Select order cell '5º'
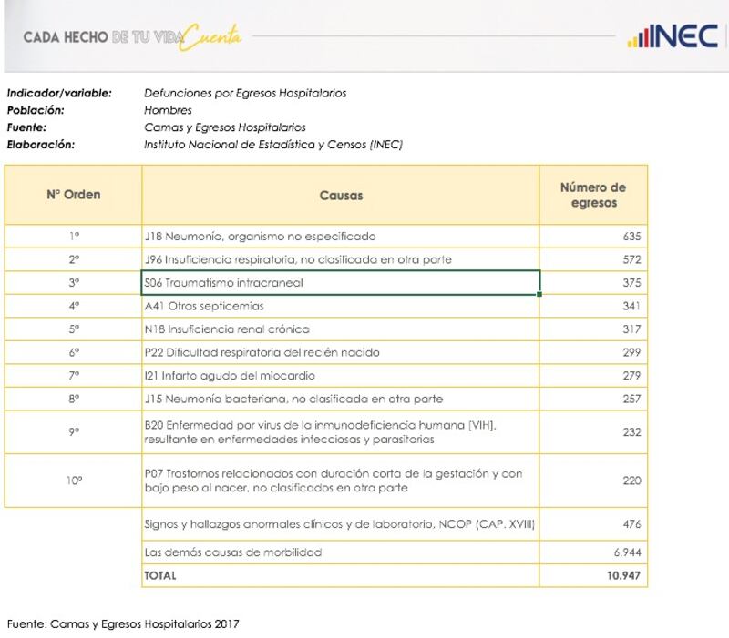The height and width of the screenshot is (638, 729). (x=74, y=329)
